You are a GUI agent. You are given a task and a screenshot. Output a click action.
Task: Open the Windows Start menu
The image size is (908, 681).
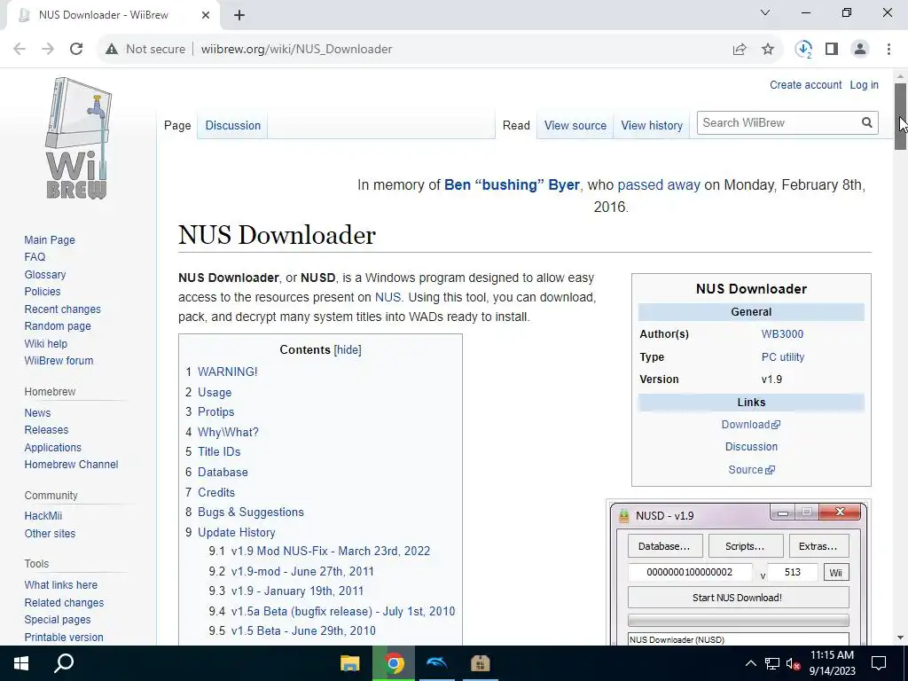(21, 663)
